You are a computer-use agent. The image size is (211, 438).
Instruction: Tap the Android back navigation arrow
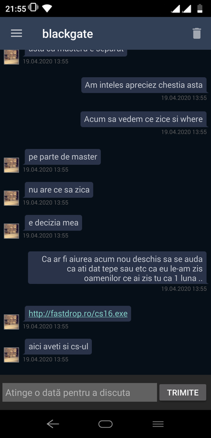coord(53,424)
